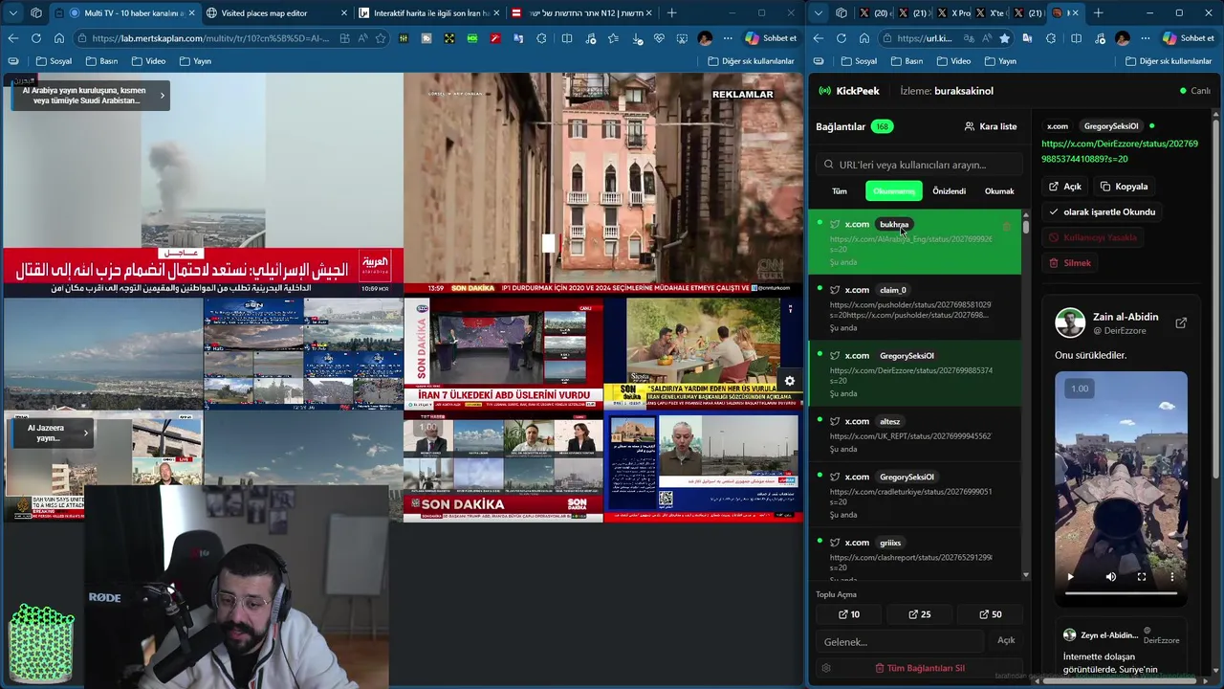Delete the bukhraa link with trash icon
The image size is (1224, 689).
pos(1006,226)
